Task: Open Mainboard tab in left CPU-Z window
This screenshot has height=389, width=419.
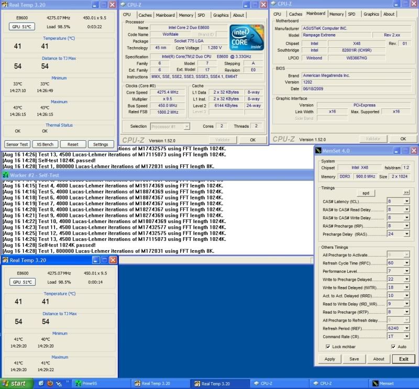Action: tap(165, 15)
